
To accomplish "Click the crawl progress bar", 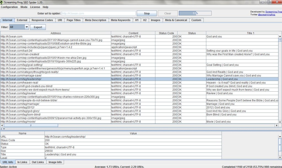I will 195,13.
